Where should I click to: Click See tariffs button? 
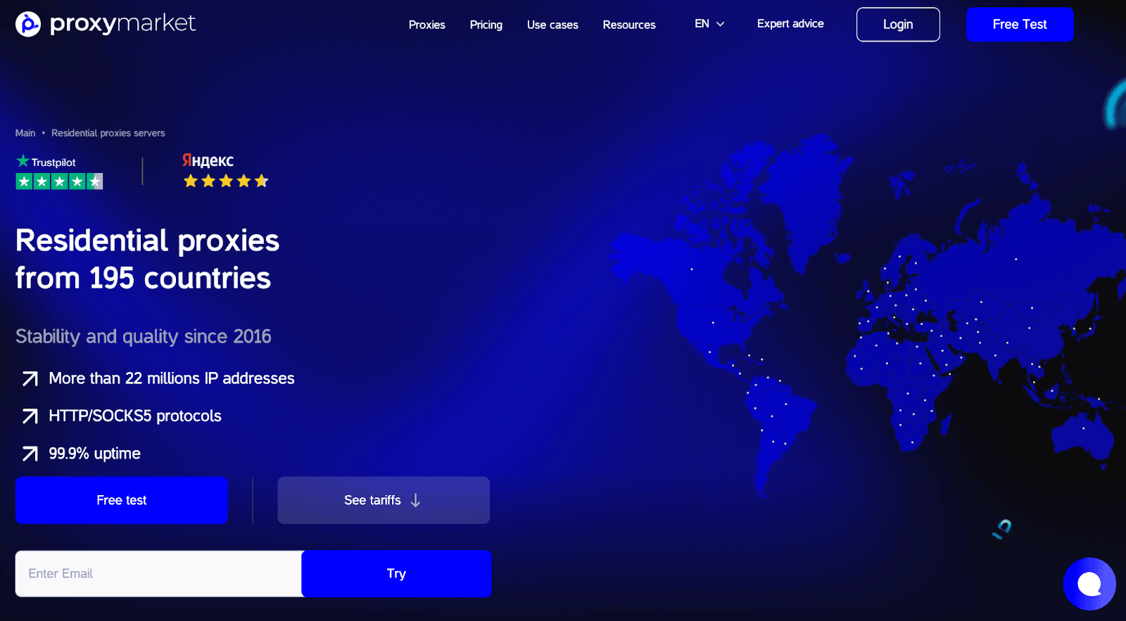(384, 500)
